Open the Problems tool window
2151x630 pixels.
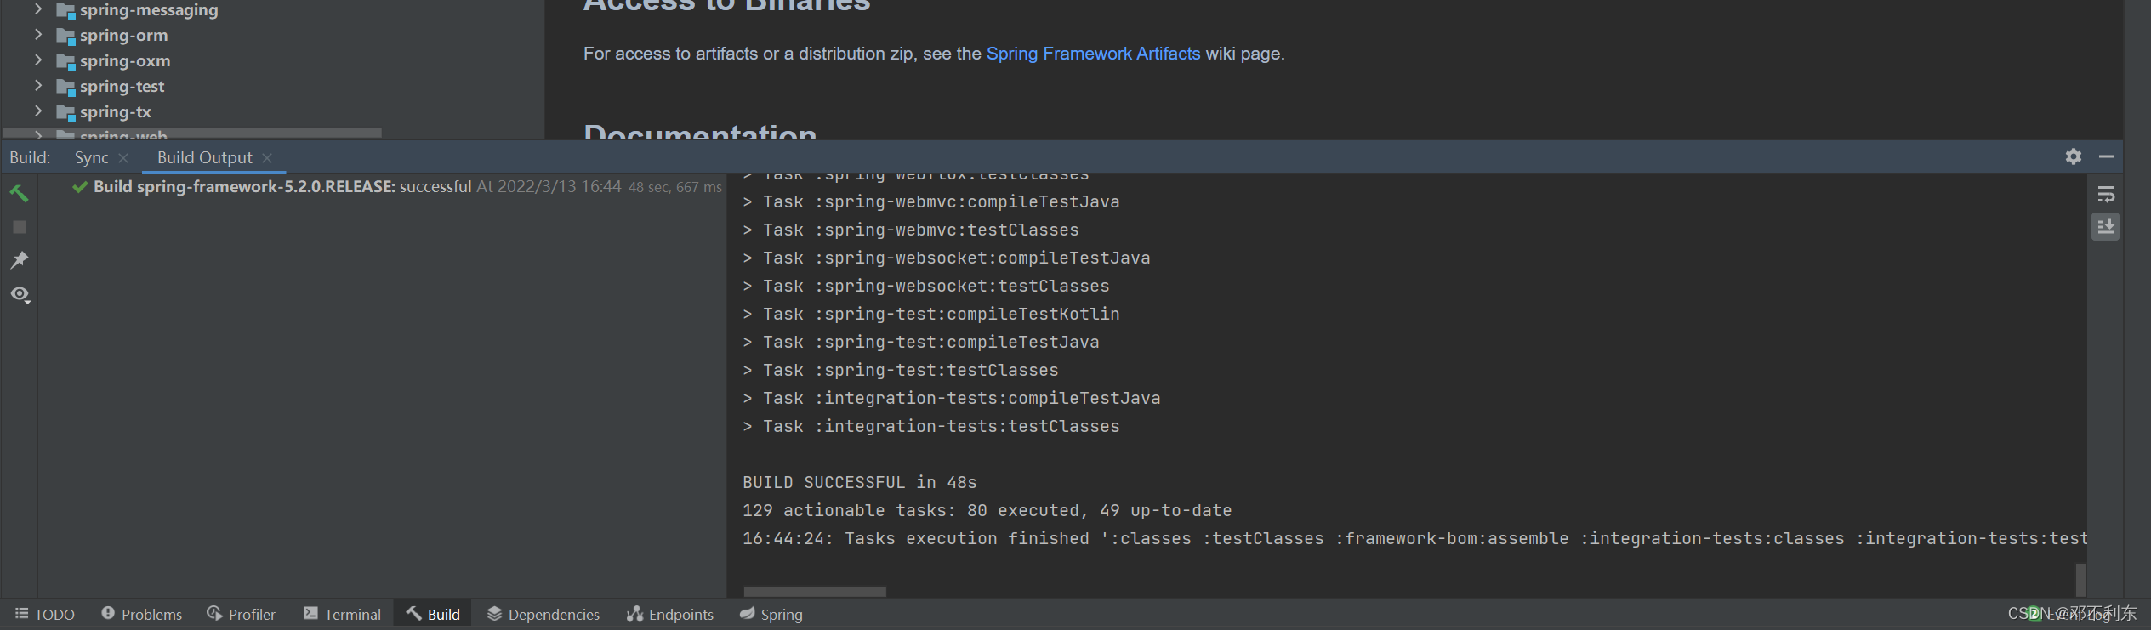(x=141, y=614)
